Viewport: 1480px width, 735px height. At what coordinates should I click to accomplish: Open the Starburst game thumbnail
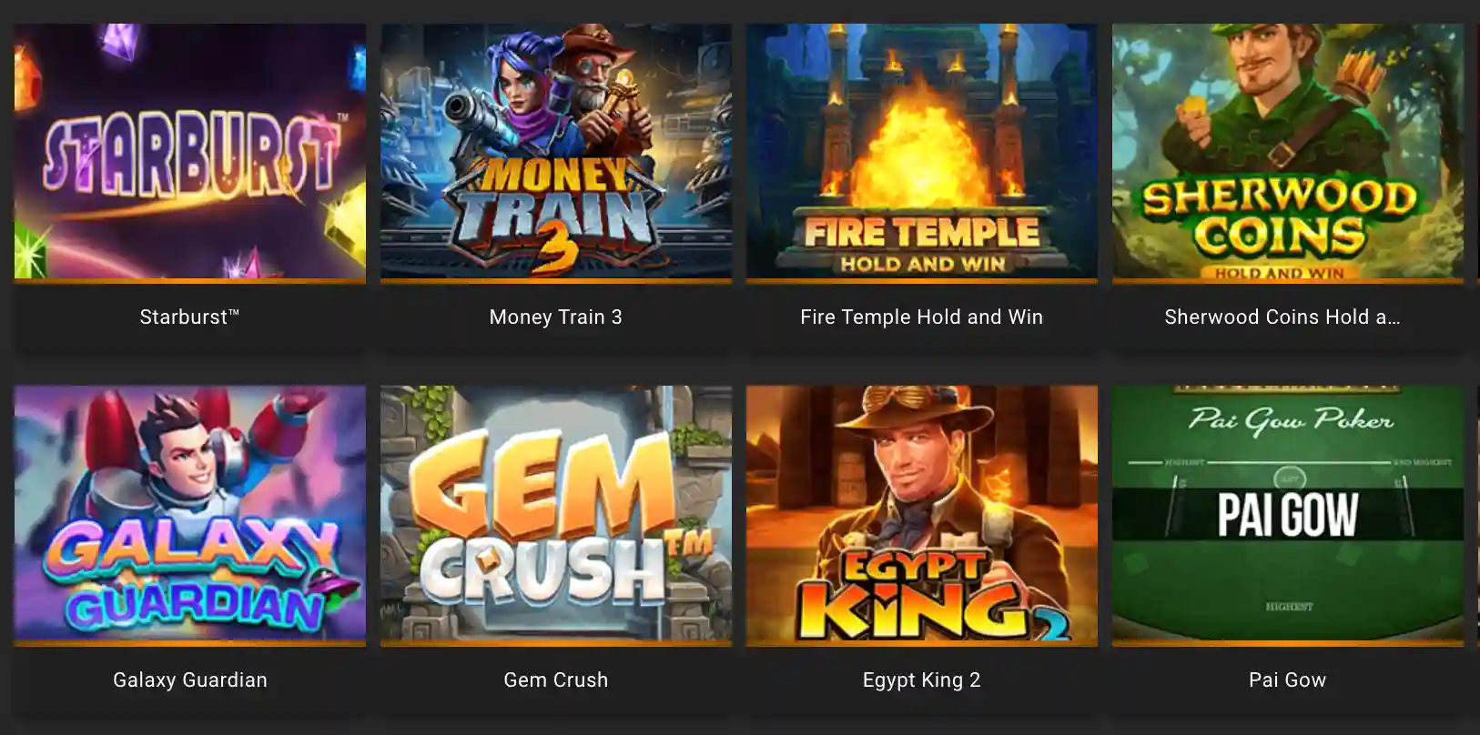click(x=189, y=151)
